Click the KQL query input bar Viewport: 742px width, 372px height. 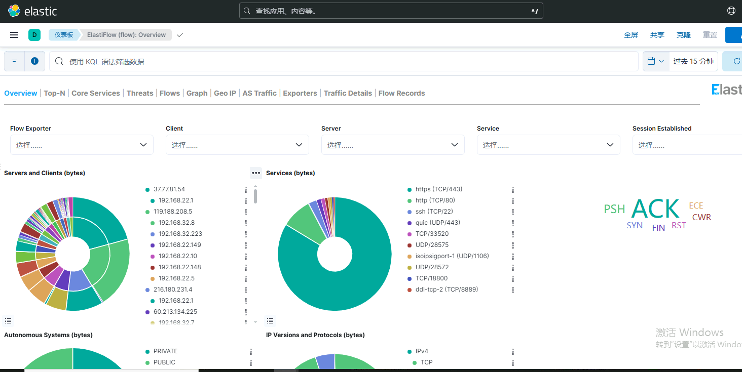344,61
